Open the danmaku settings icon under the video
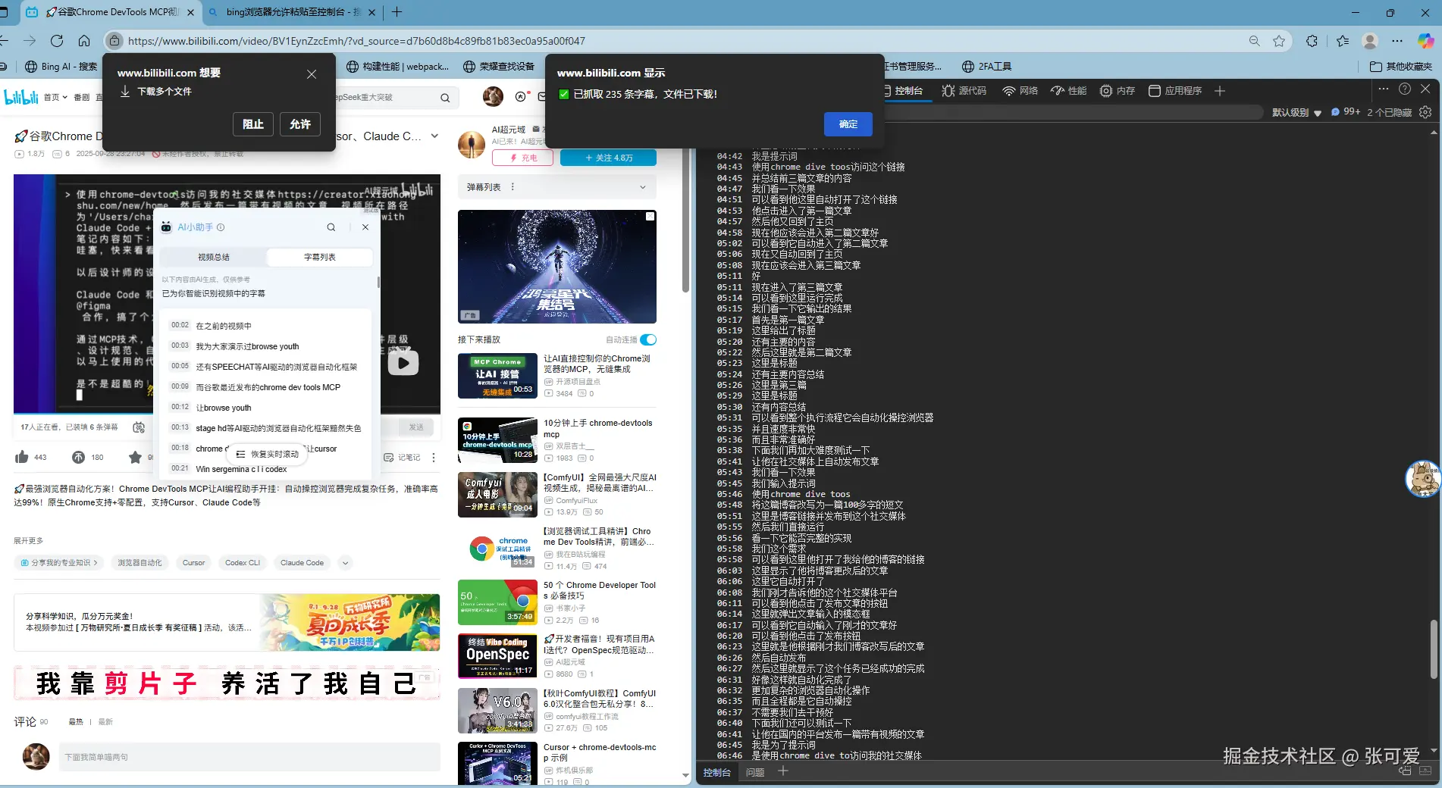Image resolution: width=1442 pixels, height=788 pixels. [x=139, y=427]
